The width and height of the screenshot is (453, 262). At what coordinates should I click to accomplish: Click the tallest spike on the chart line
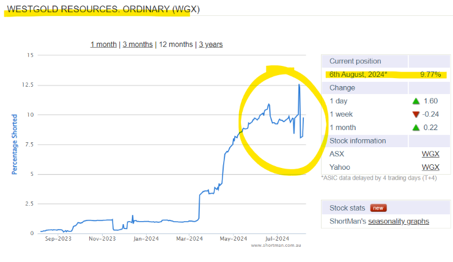299,86
